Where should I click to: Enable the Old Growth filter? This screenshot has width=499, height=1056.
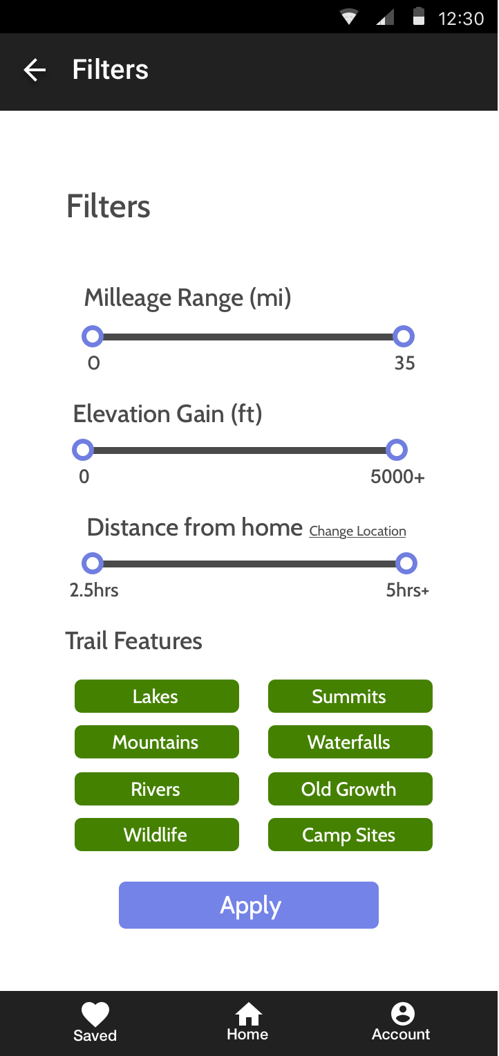(350, 789)
